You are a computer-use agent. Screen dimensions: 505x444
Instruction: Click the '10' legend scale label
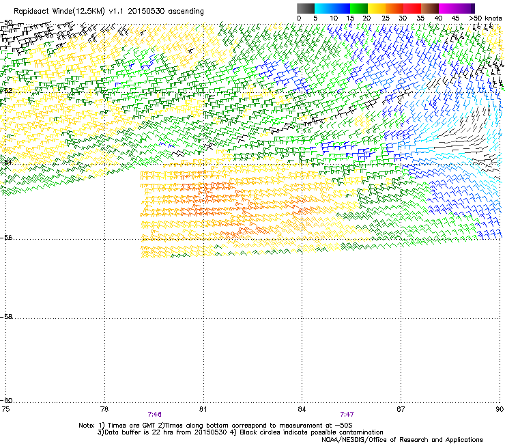point(334,18)
